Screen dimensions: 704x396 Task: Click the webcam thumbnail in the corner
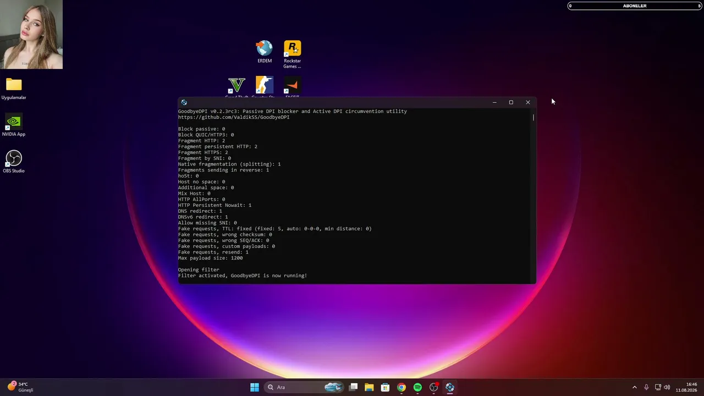tap(31, 35)
